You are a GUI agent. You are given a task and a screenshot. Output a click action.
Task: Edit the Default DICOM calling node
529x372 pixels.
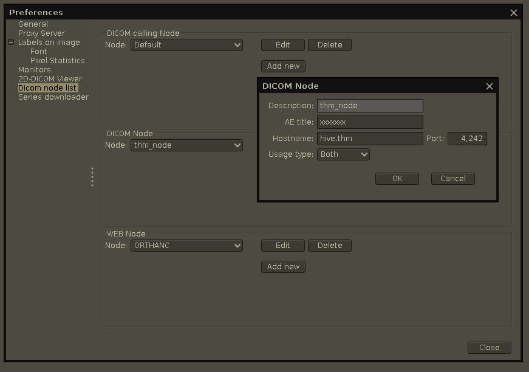[x=282, y=44]
